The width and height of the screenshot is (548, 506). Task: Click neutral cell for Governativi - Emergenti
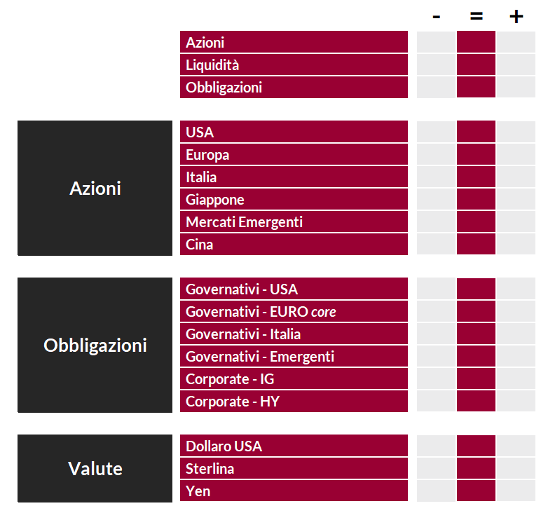click(x=476, y=356)
